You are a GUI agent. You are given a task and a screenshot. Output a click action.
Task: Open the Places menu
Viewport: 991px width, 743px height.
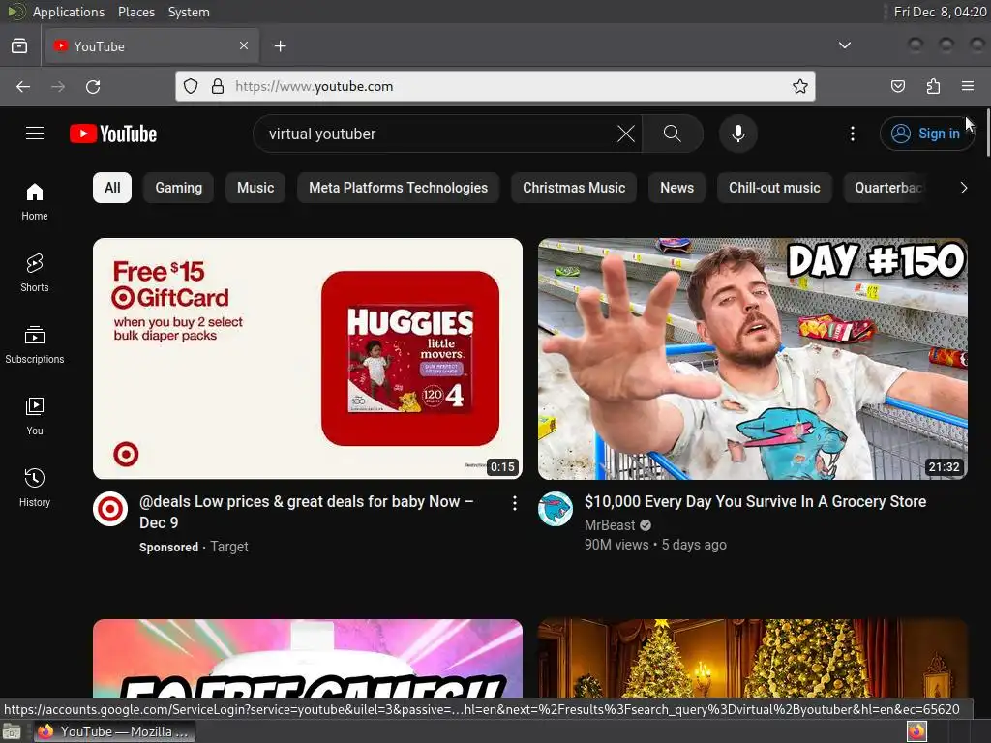tap(135, 12)
